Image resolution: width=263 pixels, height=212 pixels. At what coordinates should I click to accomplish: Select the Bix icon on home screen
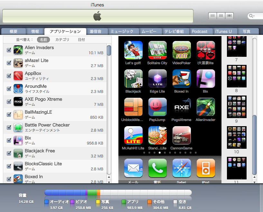point(206,78)
